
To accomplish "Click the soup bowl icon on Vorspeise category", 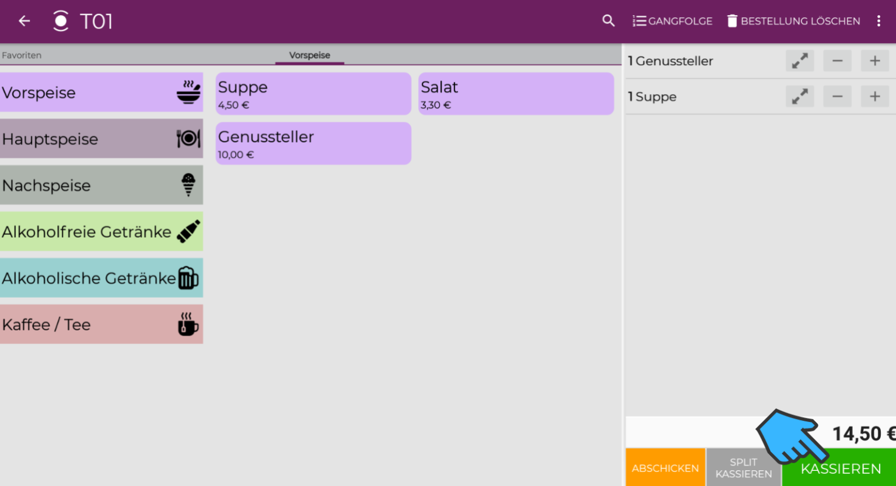I will coord(188,92).
